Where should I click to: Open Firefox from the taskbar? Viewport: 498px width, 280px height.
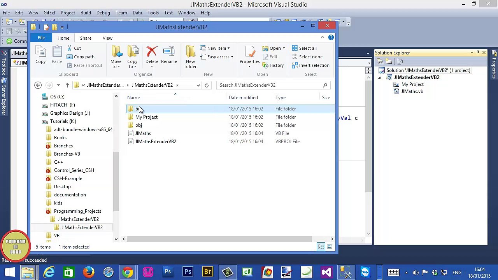[x=88, y=272]
